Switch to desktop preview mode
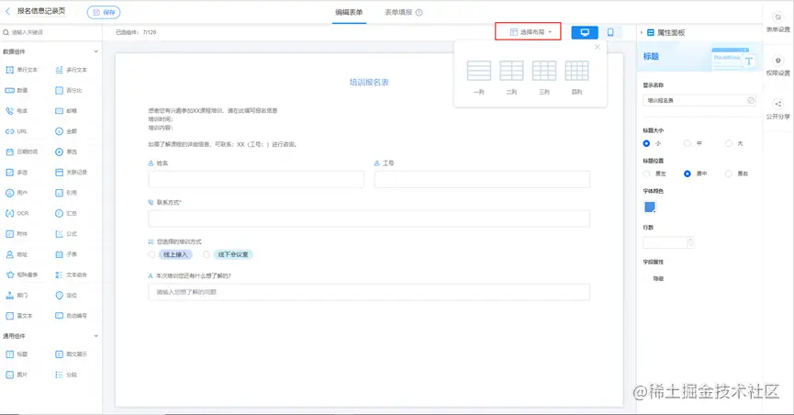This screenshot has width=794, height=415. tap(585, 32)
